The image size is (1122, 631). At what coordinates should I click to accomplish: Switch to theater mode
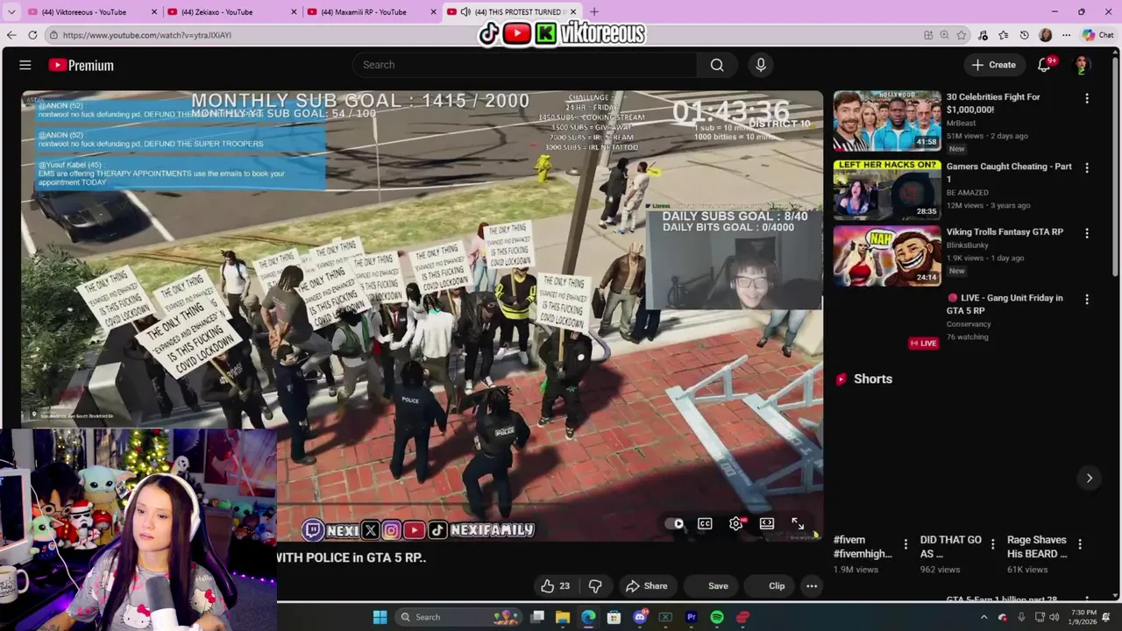(767, 523)
